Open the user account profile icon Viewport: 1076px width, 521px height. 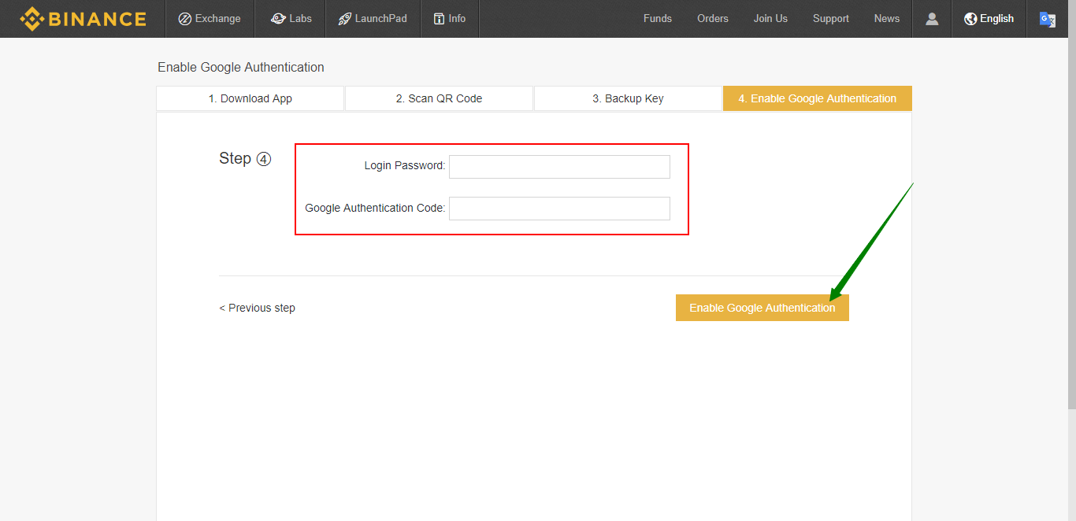(932, 19)
